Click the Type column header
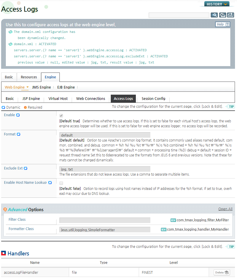 pos(103,263)
